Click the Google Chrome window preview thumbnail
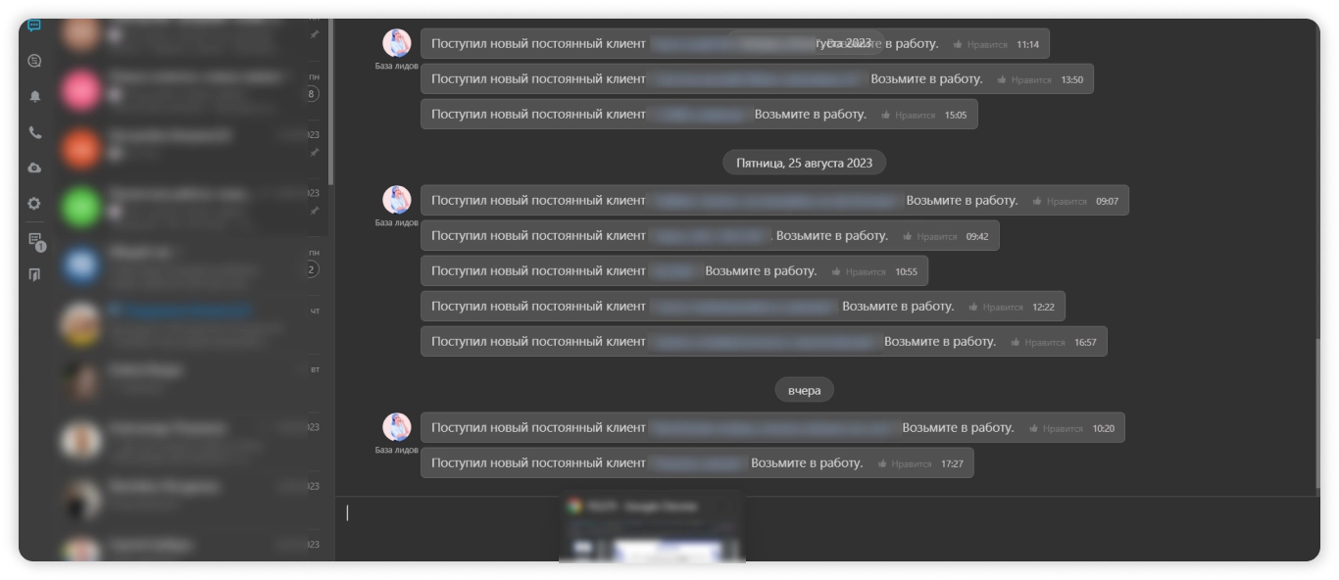The height and width of the screenshot is (580, 1339). coord(652,527)
